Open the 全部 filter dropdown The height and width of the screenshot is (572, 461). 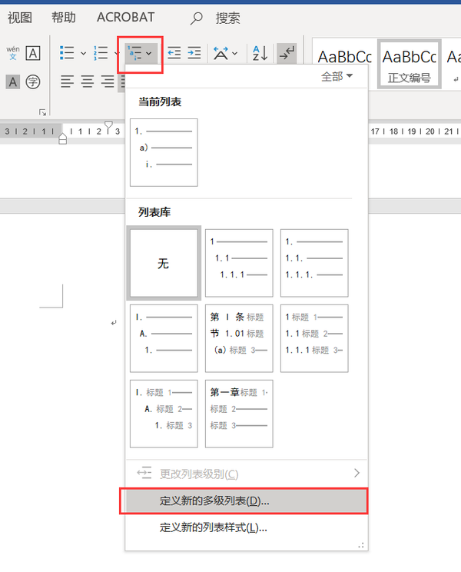click(337, 76)
